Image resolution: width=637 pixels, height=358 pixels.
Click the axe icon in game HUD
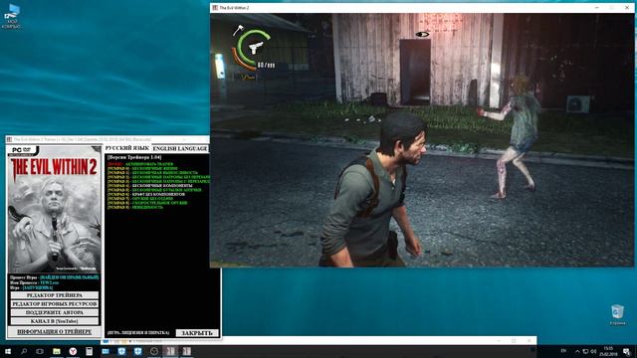click(x=238, y=31)
